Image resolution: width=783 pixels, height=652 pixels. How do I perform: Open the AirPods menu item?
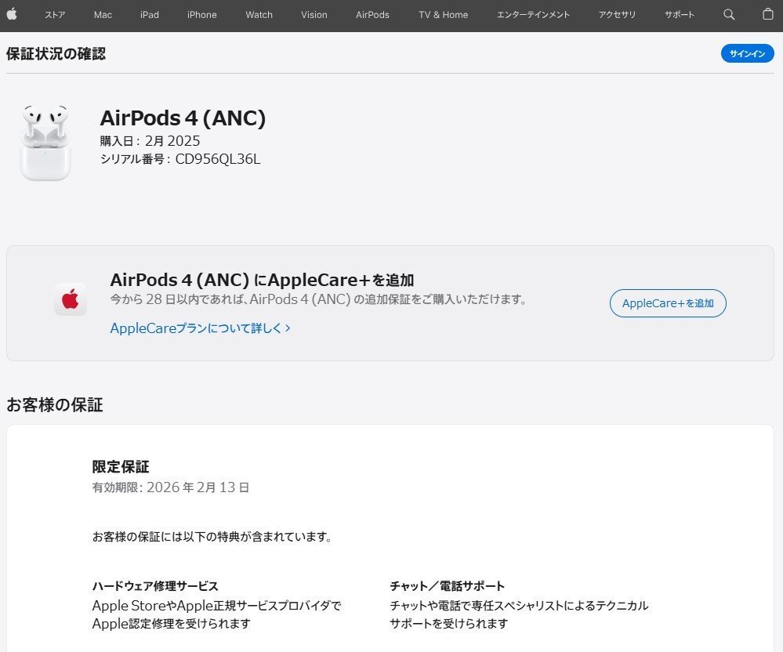coord(372,14)
